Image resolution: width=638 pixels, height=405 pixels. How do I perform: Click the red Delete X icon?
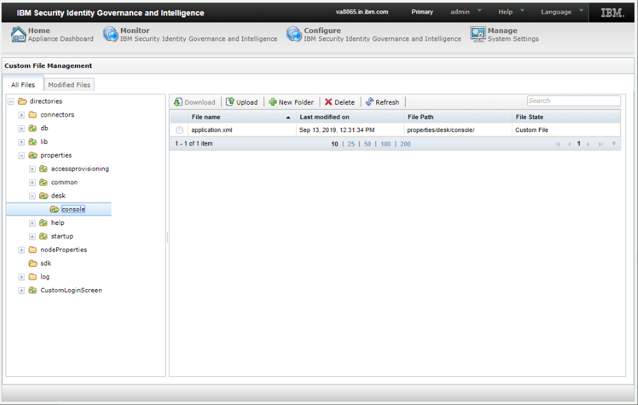tap(328, 102)
